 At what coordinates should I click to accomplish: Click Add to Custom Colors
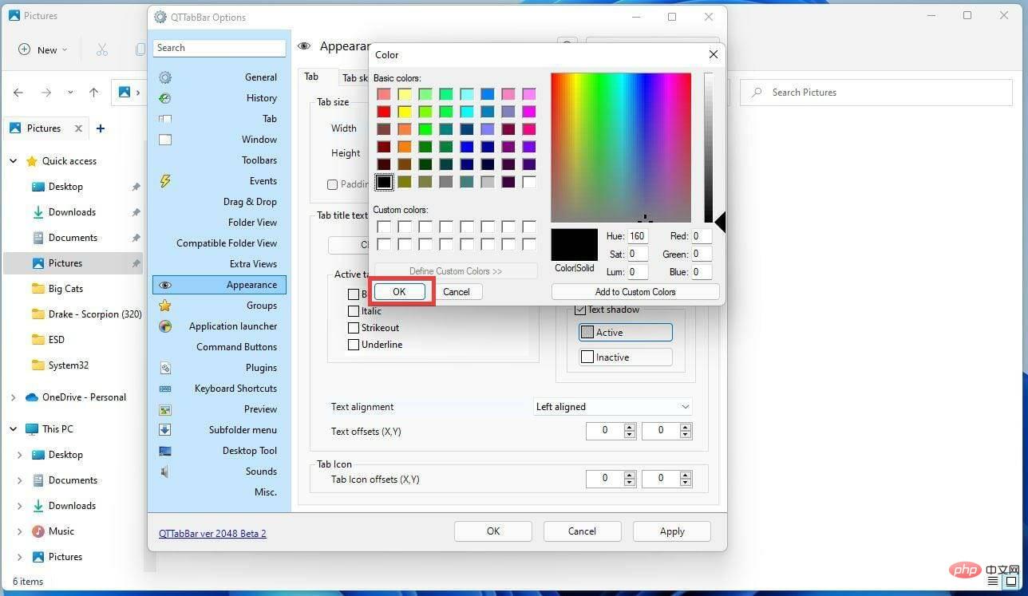(x=635, y=292)
